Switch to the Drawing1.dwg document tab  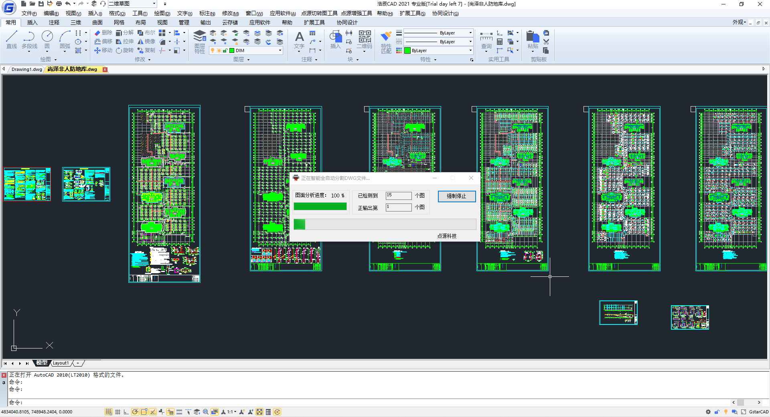pyautogui.click(x=26, y=69)
